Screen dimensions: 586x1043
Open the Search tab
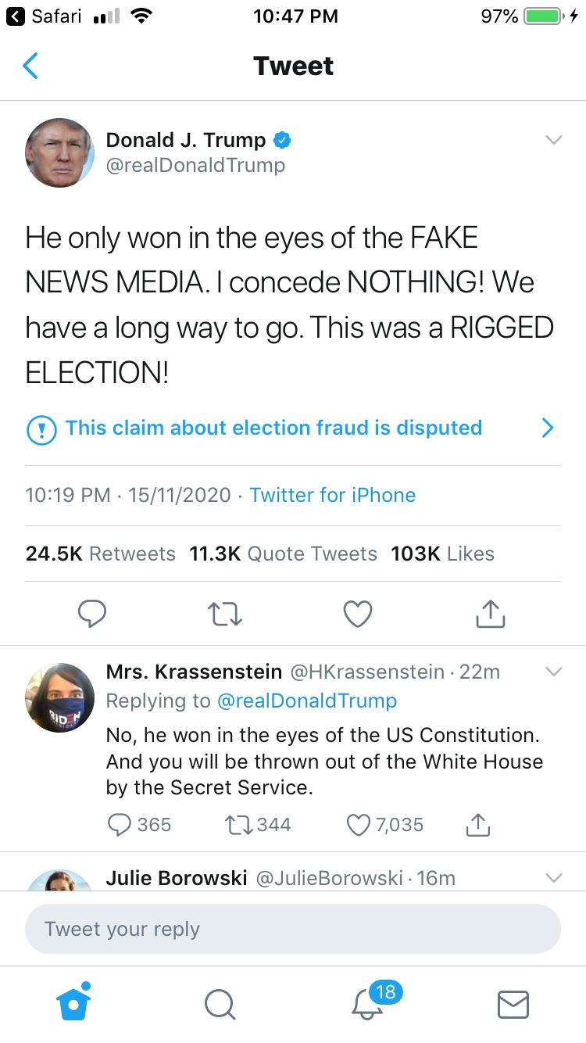tap(220, 1004)
